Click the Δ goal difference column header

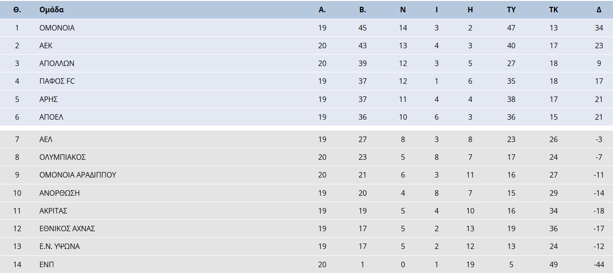point(599,10)
